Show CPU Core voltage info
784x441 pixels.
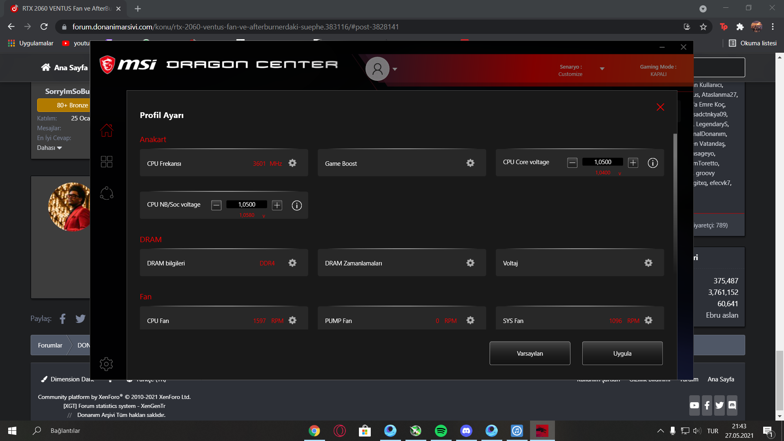point(653,163)
